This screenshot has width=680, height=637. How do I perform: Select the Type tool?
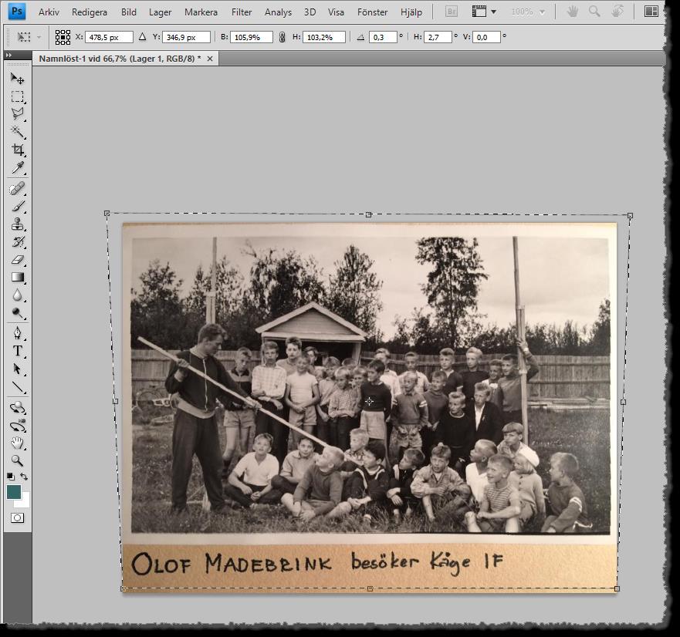tap(17, 351)
